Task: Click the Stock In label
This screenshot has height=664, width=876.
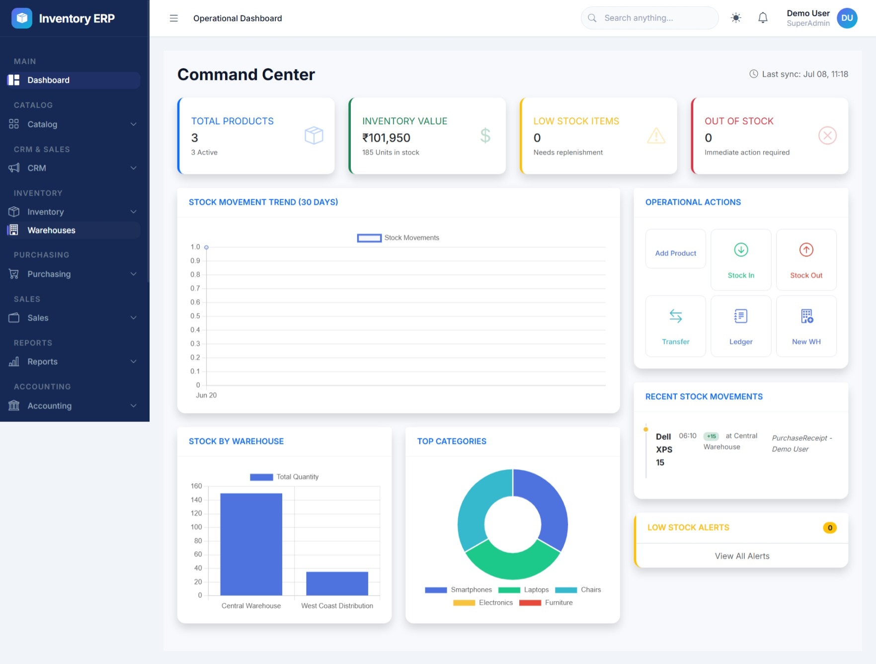Action: (x=741, y=275)
